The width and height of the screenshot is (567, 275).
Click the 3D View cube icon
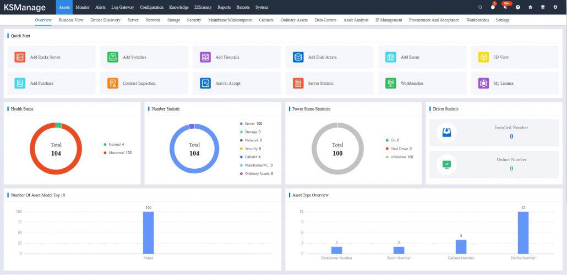[483, 57]
